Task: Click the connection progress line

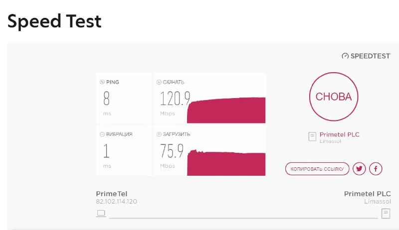Action: click(x=243, y=218)
